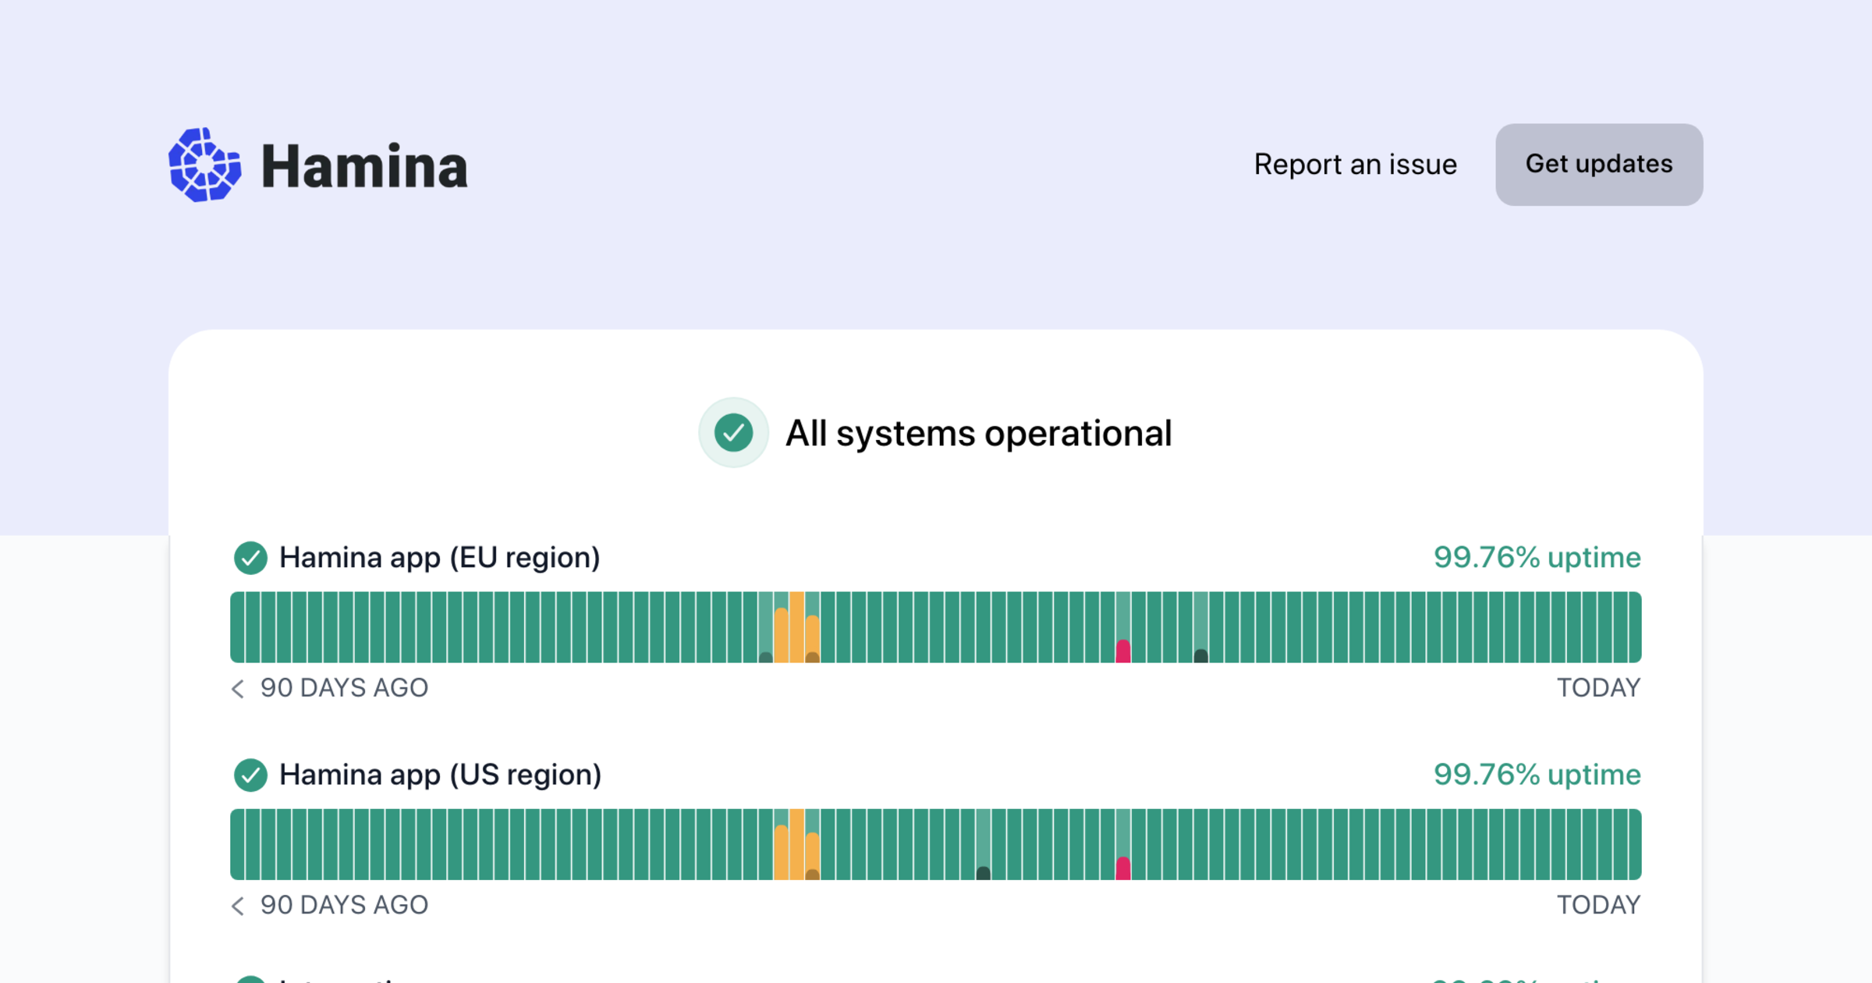Viewport: 1872px width, 983px height.
Task: Click the Hamina logo icon
Action: [204, 165]
